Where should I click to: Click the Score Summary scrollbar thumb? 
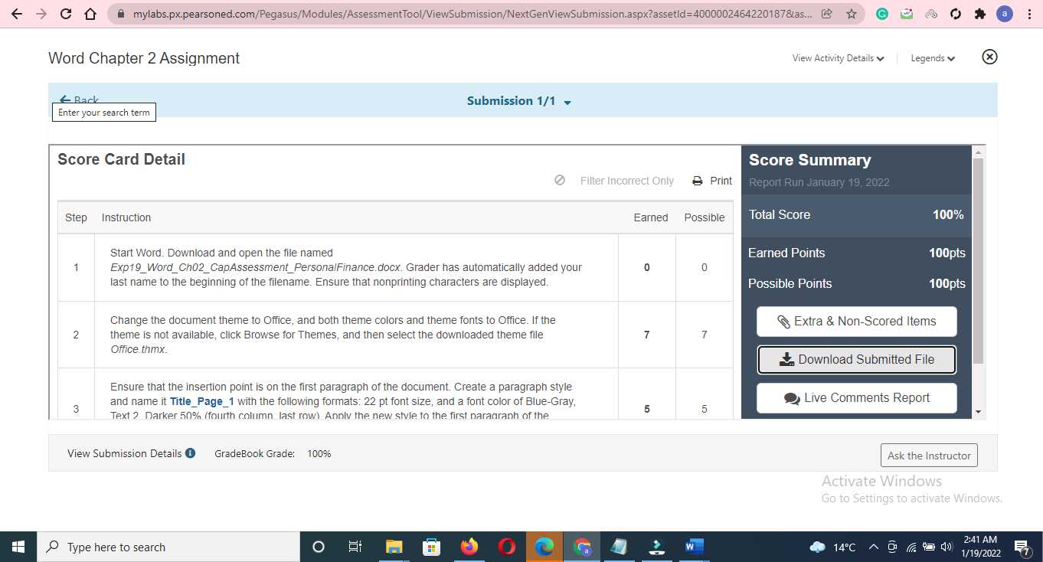978,261
